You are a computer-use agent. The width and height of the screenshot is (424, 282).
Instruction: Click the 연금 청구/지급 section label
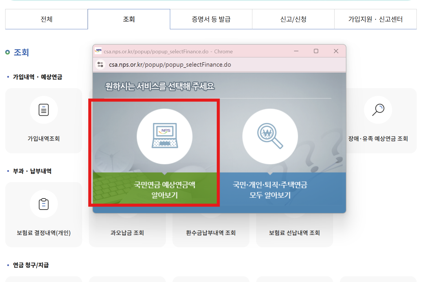click(x=32, y=265)
